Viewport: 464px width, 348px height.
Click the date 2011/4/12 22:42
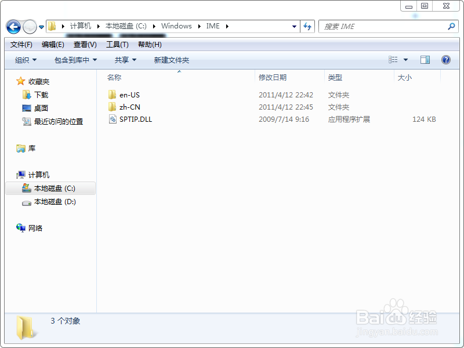[285, 95]
